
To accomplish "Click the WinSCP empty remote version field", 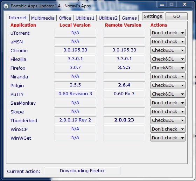I will point(124,129).
